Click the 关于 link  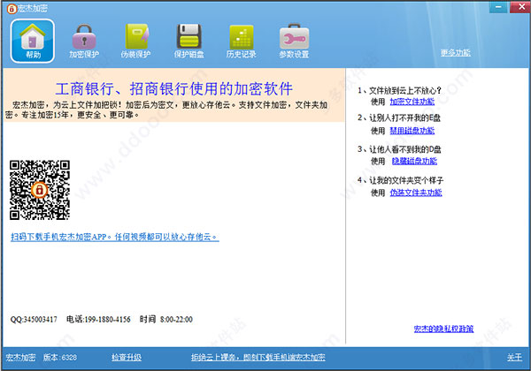(x=514, y=357)
